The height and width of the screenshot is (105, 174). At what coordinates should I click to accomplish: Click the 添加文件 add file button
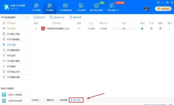[39, 17]
